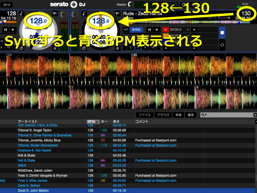
Task: Click the left deck virtual platter
Action: click(x=39, y=31)
